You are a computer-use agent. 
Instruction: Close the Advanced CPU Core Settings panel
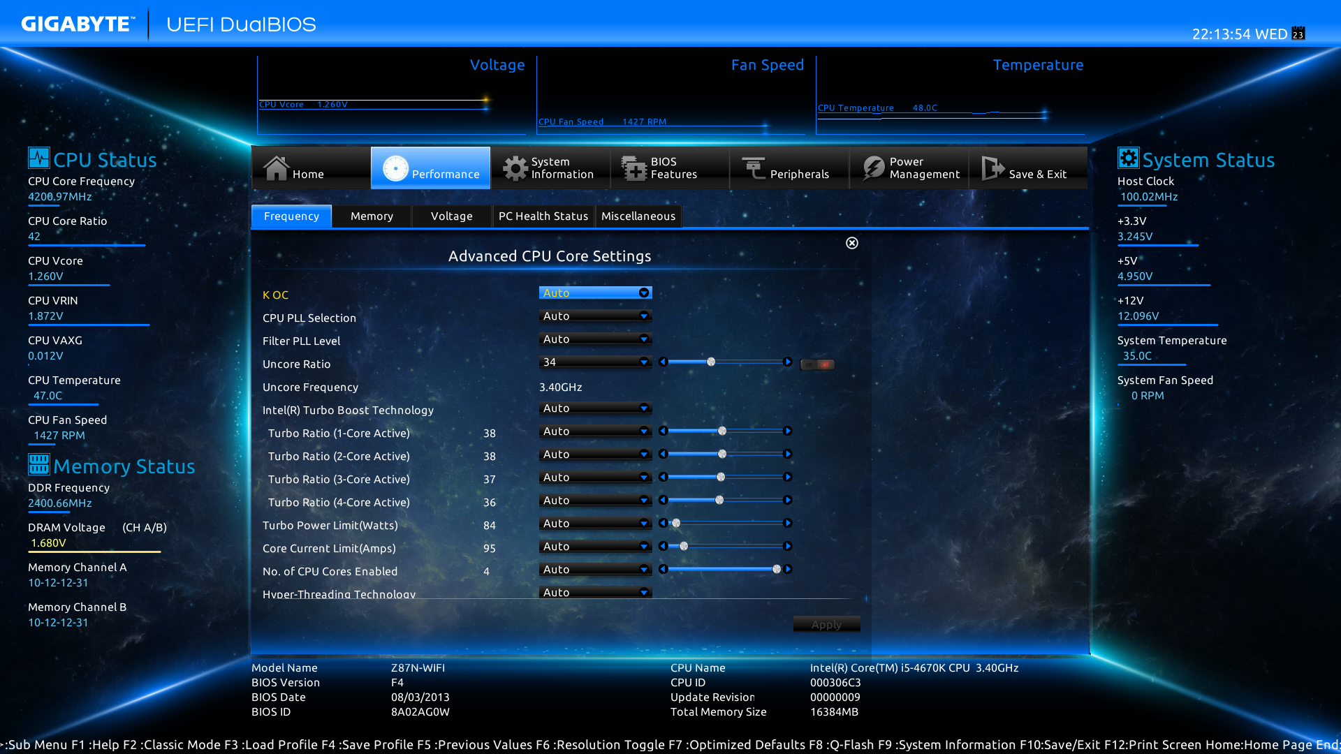click(x=852, y=243)
